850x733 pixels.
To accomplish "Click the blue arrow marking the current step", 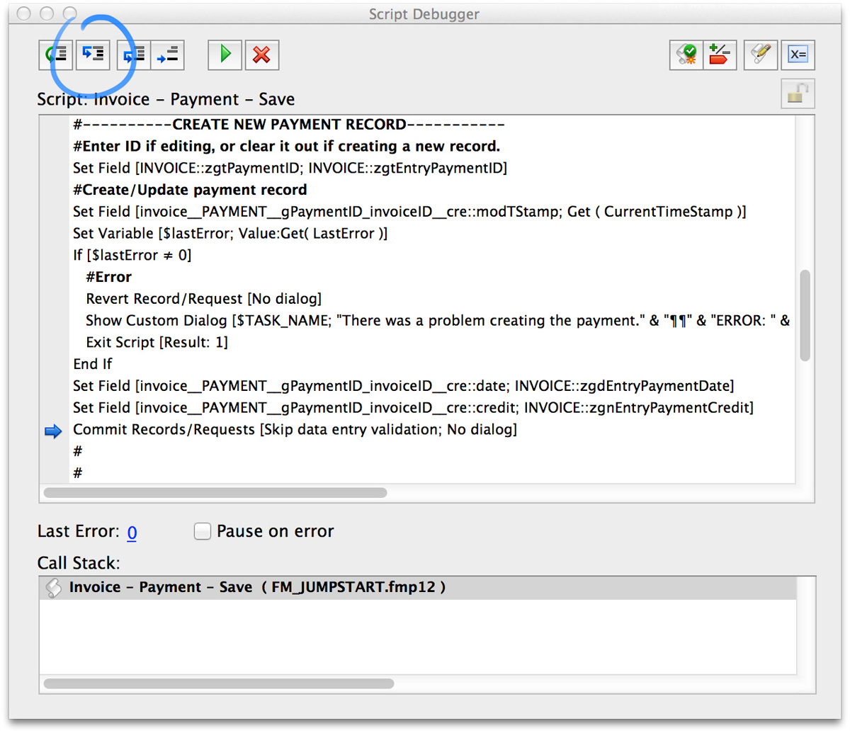I will (53, 431).
